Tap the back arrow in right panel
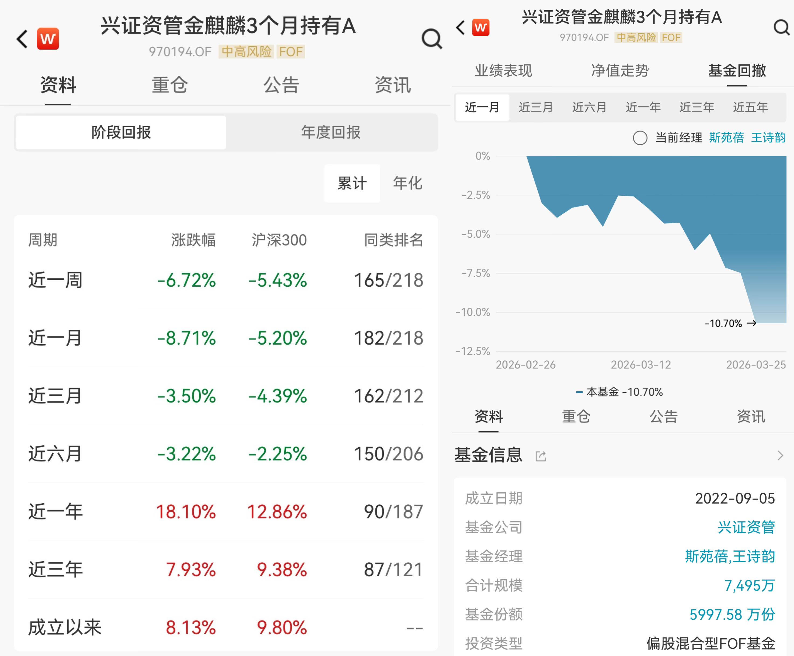794x656 pixels. 460,27
